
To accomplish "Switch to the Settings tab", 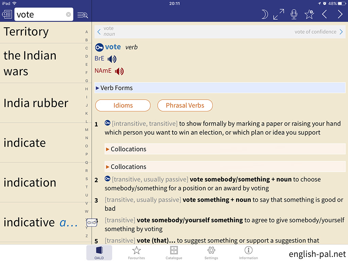I will coord(211,253).
